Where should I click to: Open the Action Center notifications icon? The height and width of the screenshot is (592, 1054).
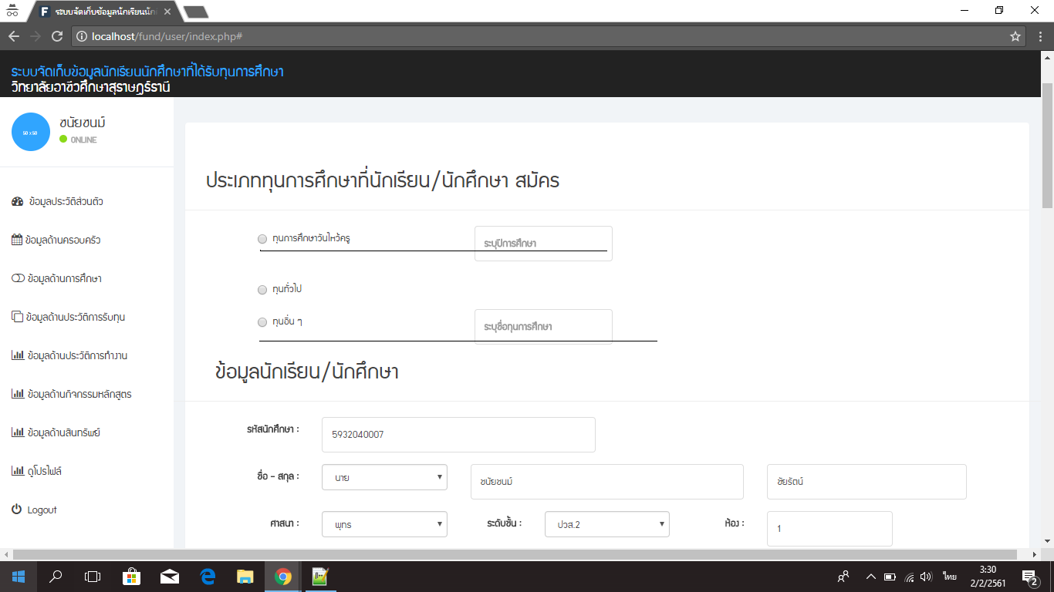tap(1029, 576)
